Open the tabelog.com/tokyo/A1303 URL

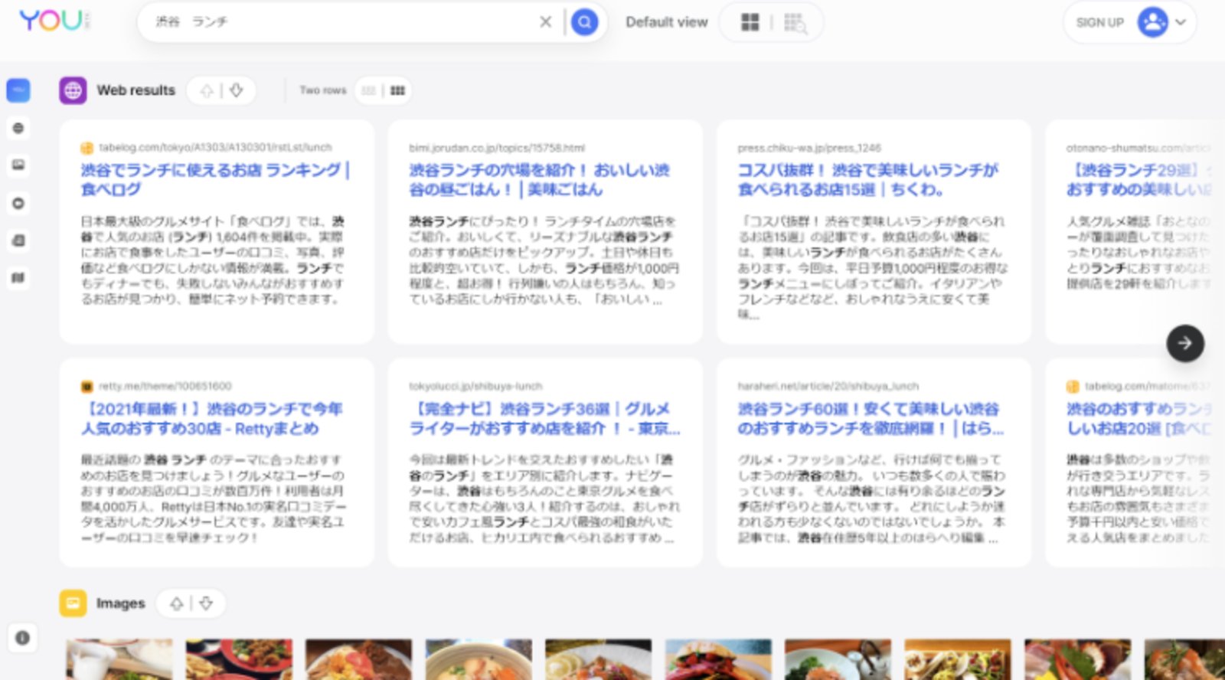click(215, 147)
